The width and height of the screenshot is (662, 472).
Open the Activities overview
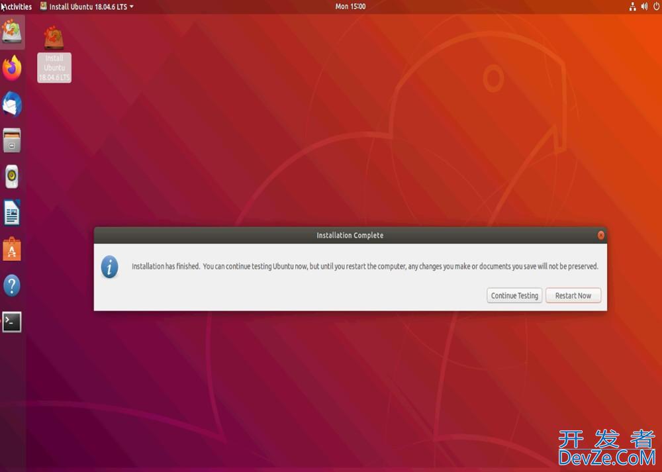click(x=17, y=7)
